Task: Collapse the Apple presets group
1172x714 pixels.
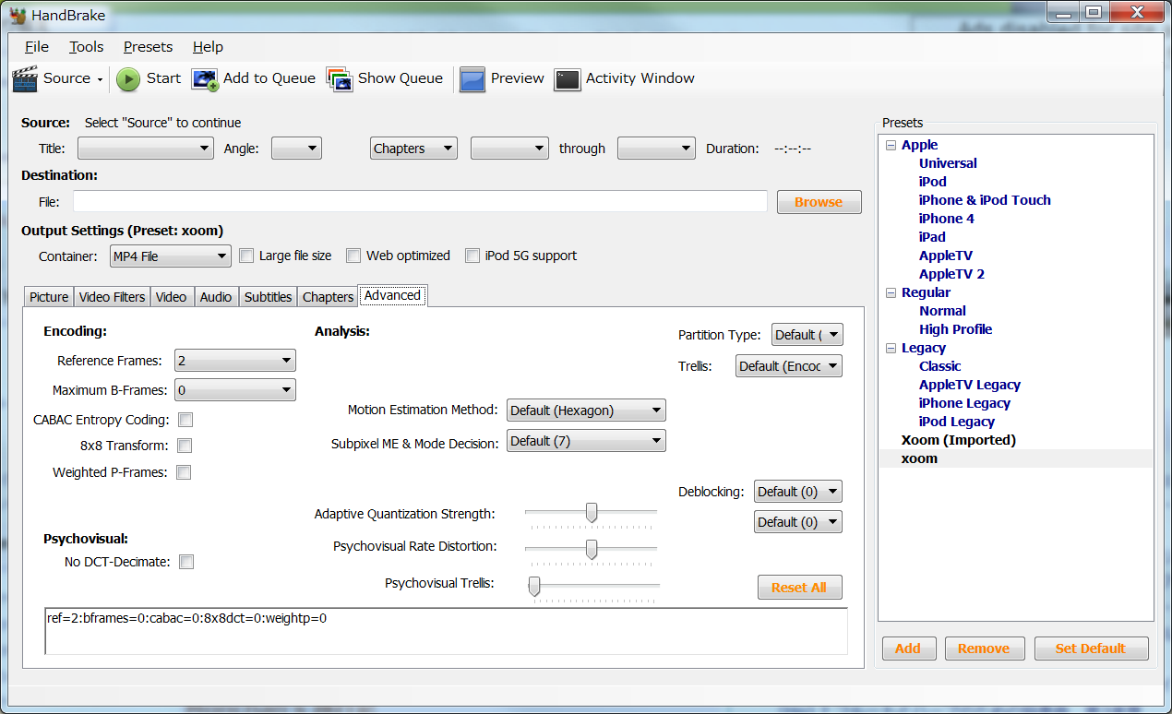Action: point(890,144)
